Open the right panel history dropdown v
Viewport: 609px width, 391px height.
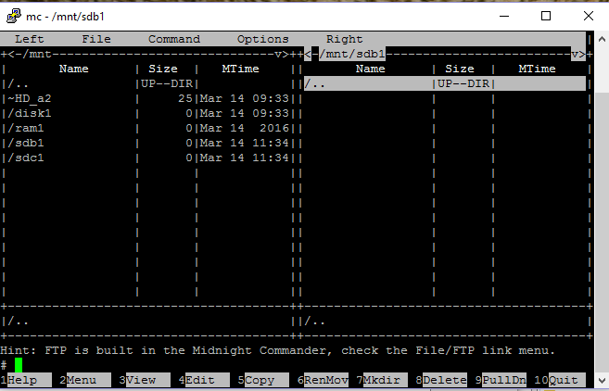[x=575, y=54]
